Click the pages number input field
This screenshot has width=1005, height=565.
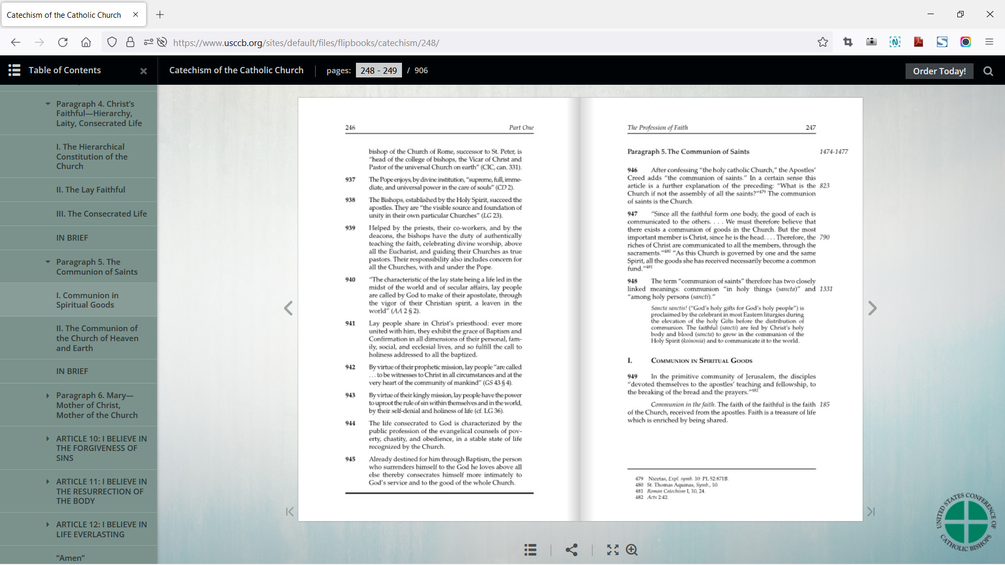pos(378,71)
